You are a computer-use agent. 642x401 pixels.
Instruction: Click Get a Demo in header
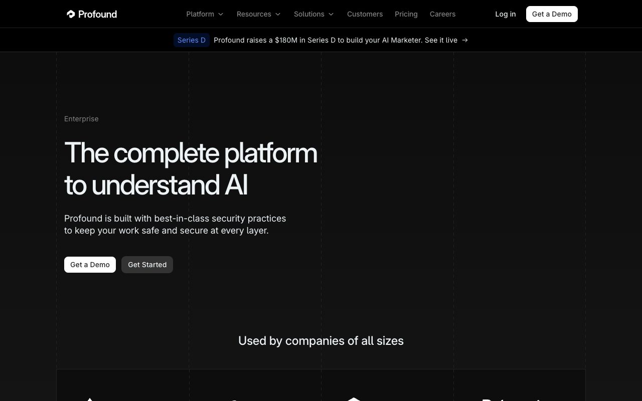tap(552, 14)
